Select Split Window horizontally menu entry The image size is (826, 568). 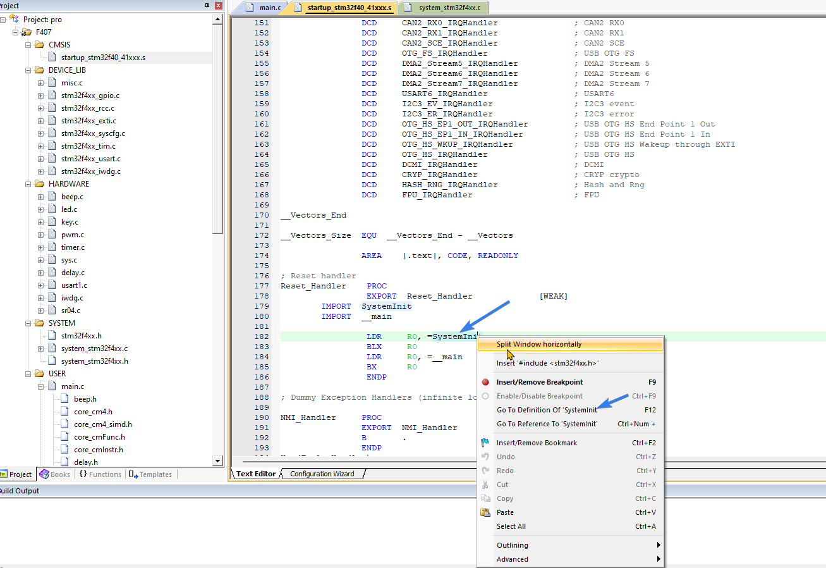(x=539, y=344)
